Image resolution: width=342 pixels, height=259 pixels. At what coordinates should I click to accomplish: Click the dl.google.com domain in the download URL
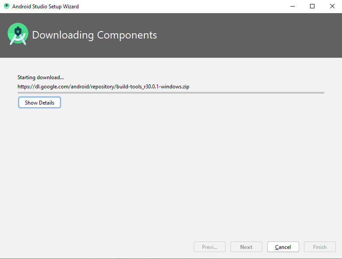[x=52, y=87]
